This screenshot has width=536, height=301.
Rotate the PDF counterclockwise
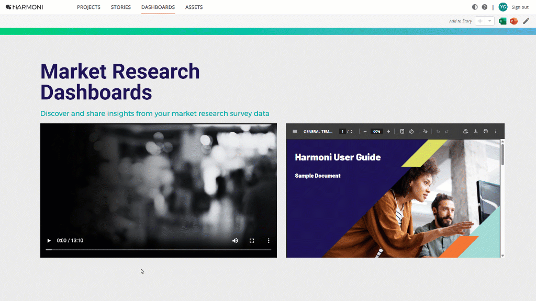click(411, 131)
